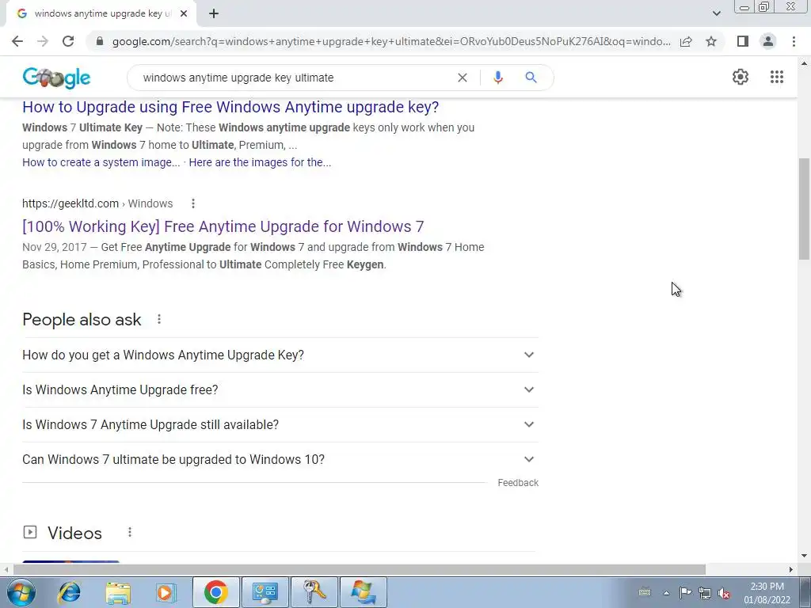811x608 pixels.
Task: Follow the 'How to create a system image...' sublink
Action: pos(101,162)
